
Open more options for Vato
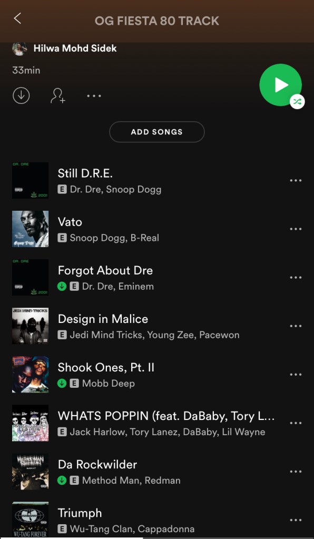[x=296, y=229]
